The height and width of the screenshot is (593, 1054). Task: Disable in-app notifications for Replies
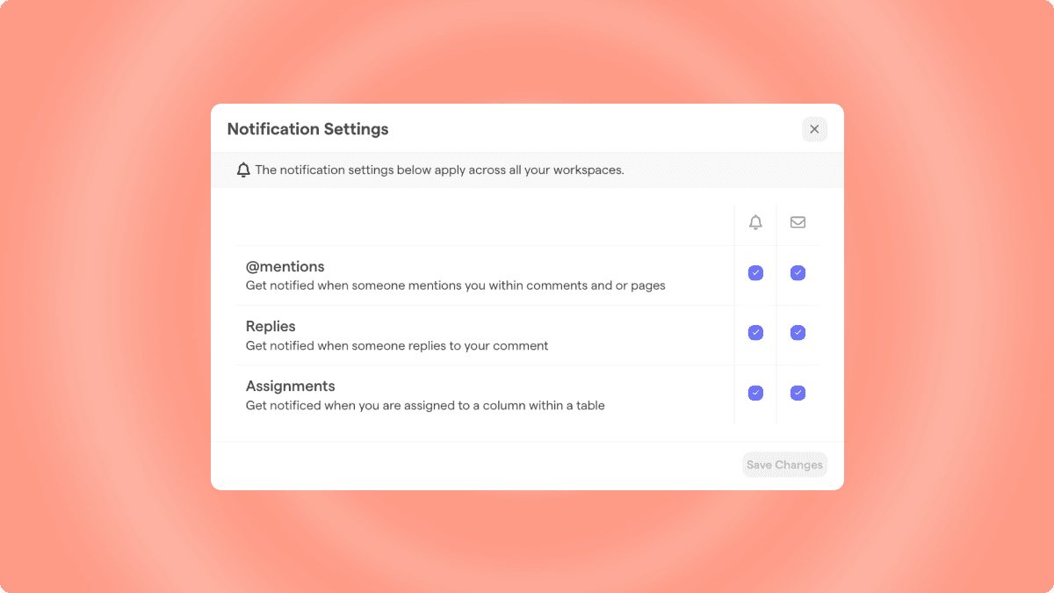click(x=755, y=333)
